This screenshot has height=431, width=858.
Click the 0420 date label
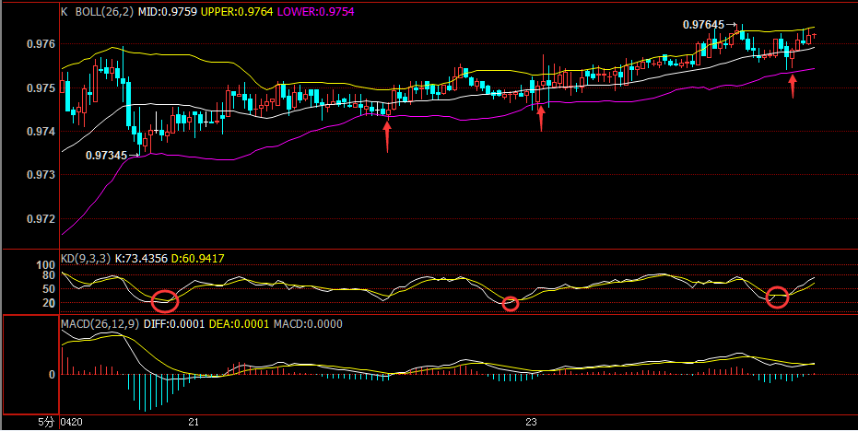pos(71,422)
